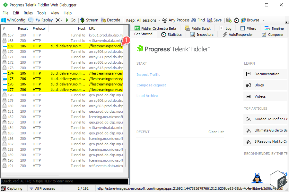Switch to the Log tab

(x=226, y=28)
